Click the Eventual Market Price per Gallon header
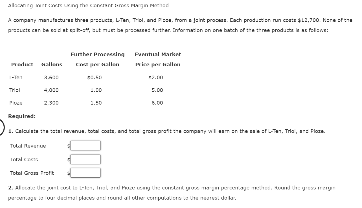 [157, 59]
